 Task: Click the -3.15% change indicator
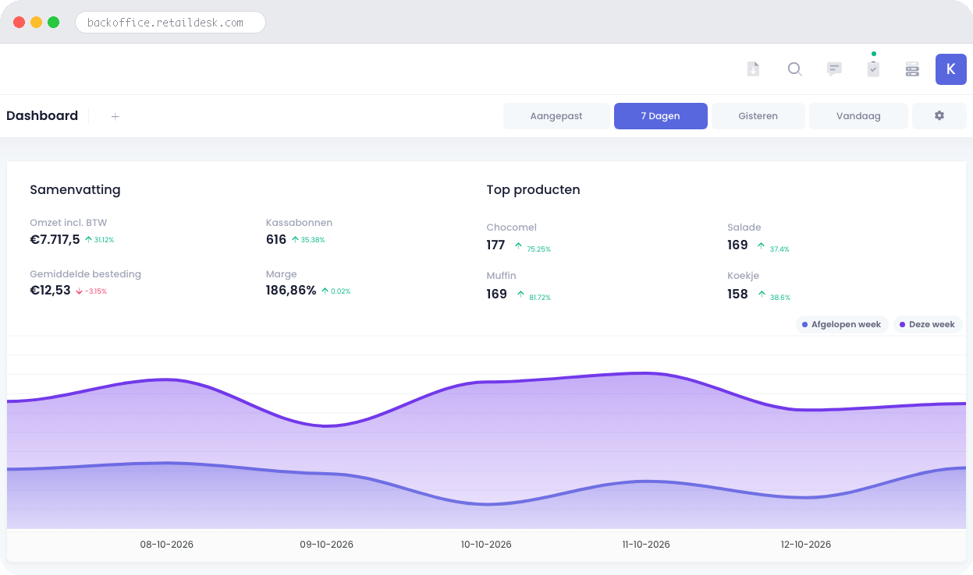tap(91, 291)
